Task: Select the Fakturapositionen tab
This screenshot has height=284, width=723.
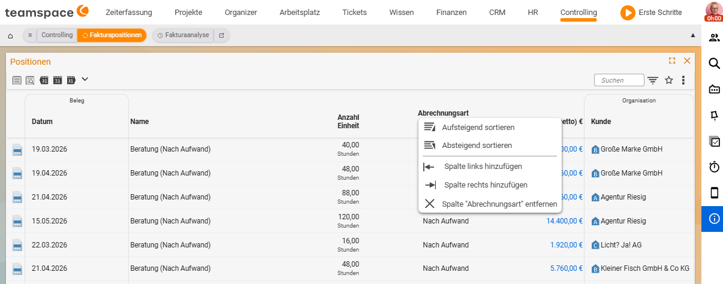Action: 112,35
